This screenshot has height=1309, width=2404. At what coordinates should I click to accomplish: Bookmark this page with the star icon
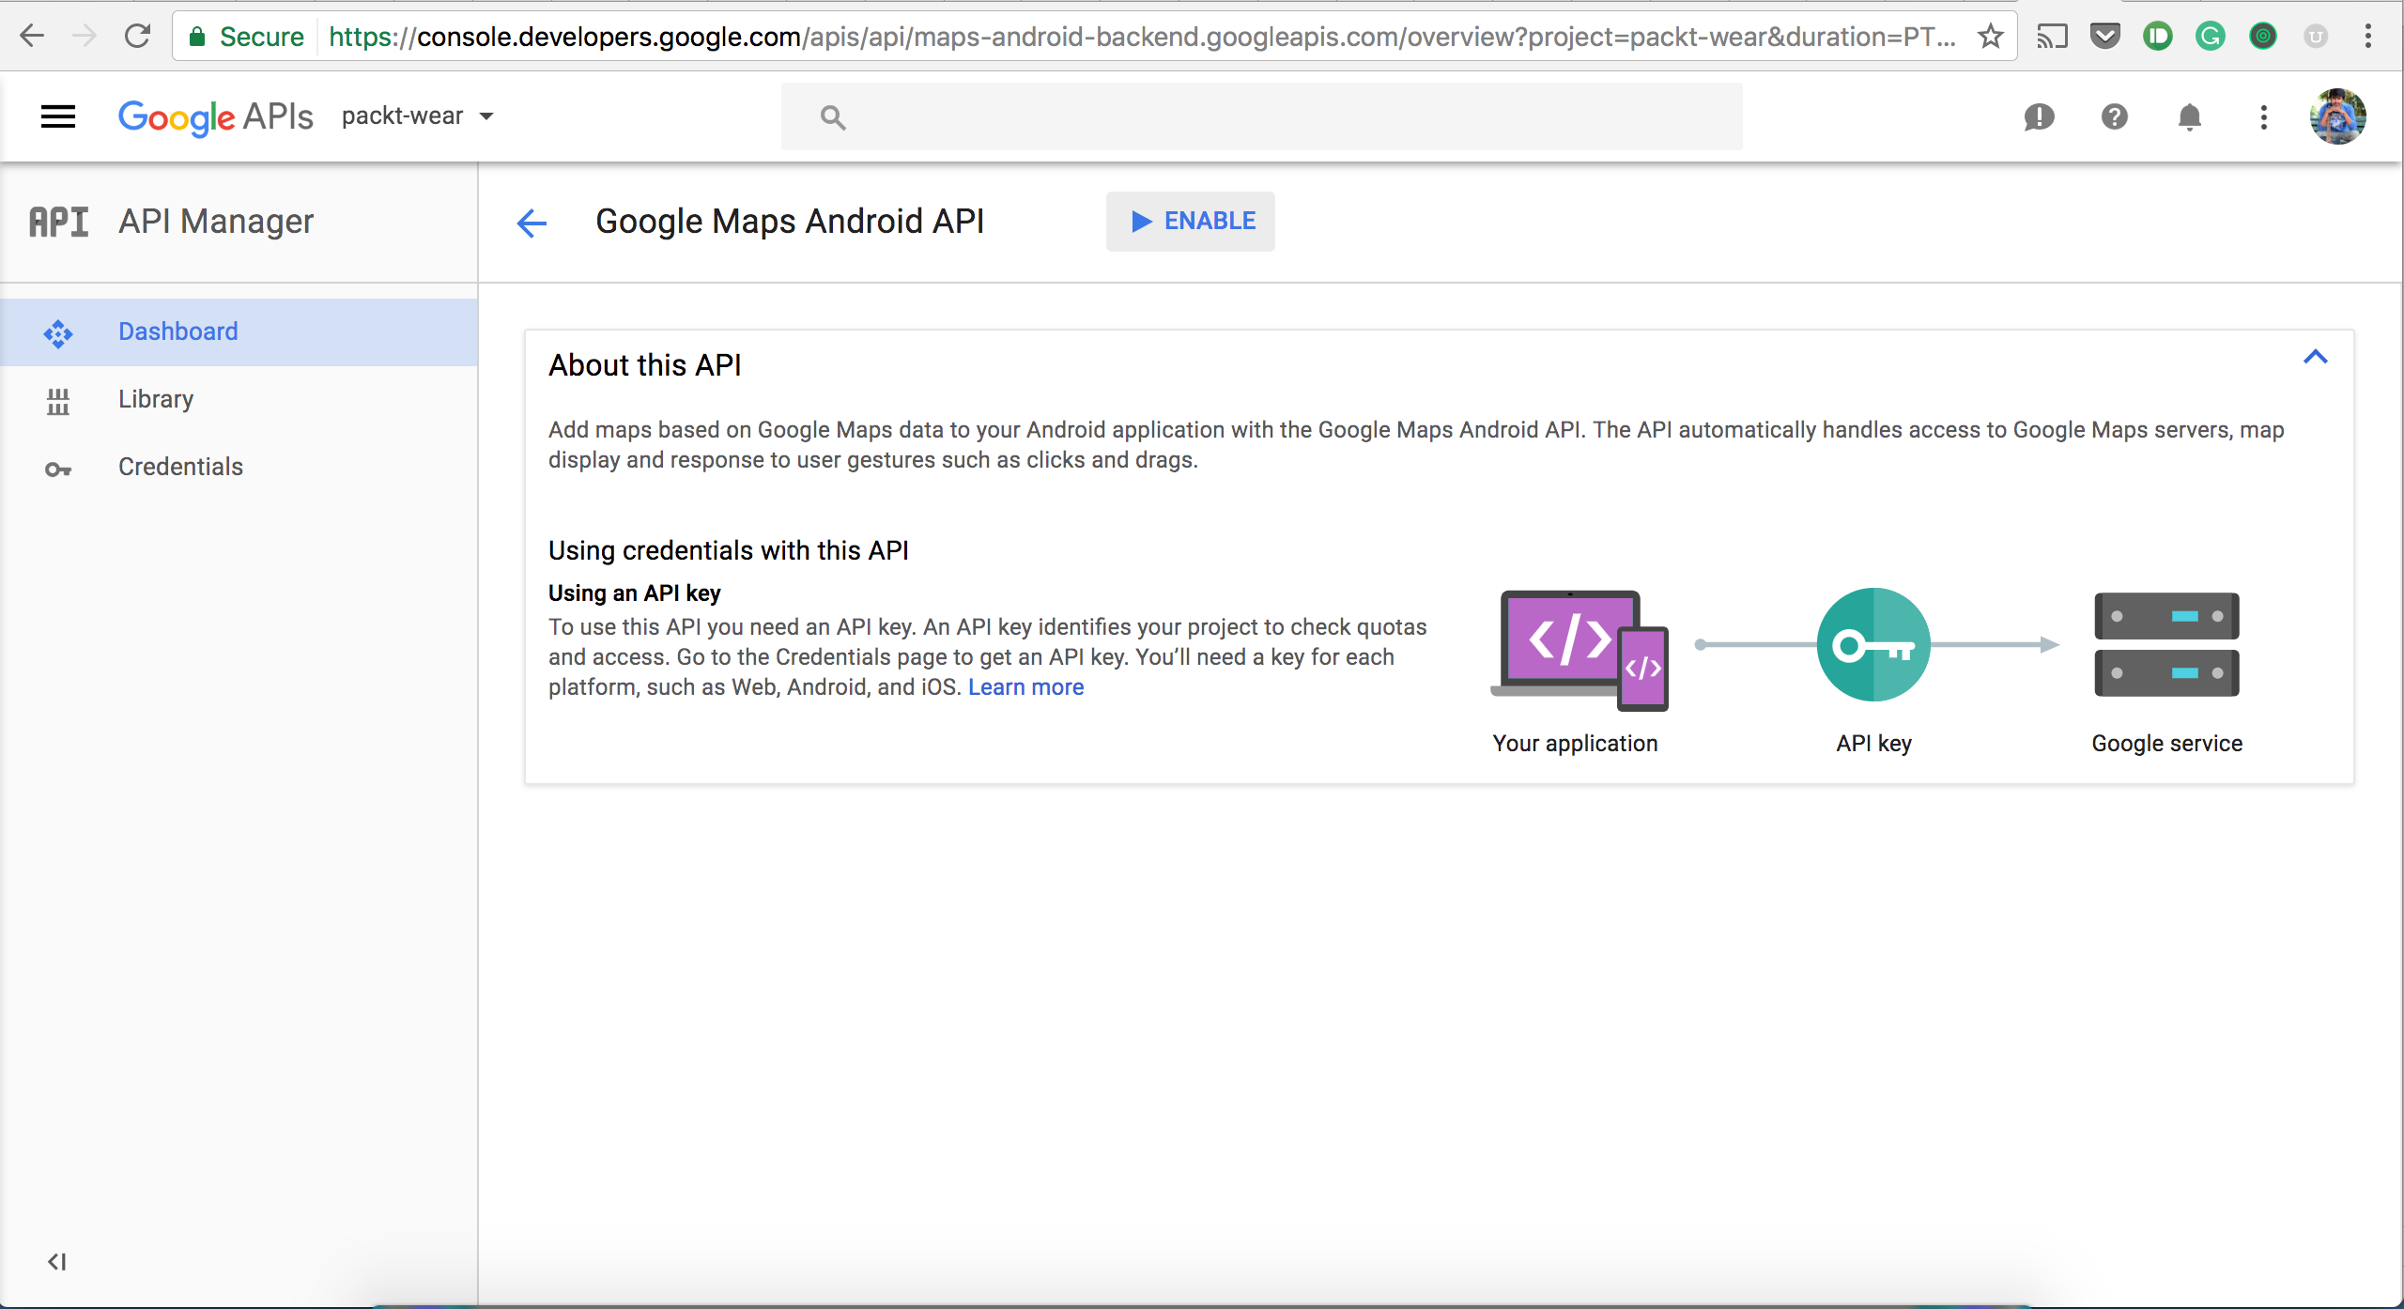[1990, 37]
